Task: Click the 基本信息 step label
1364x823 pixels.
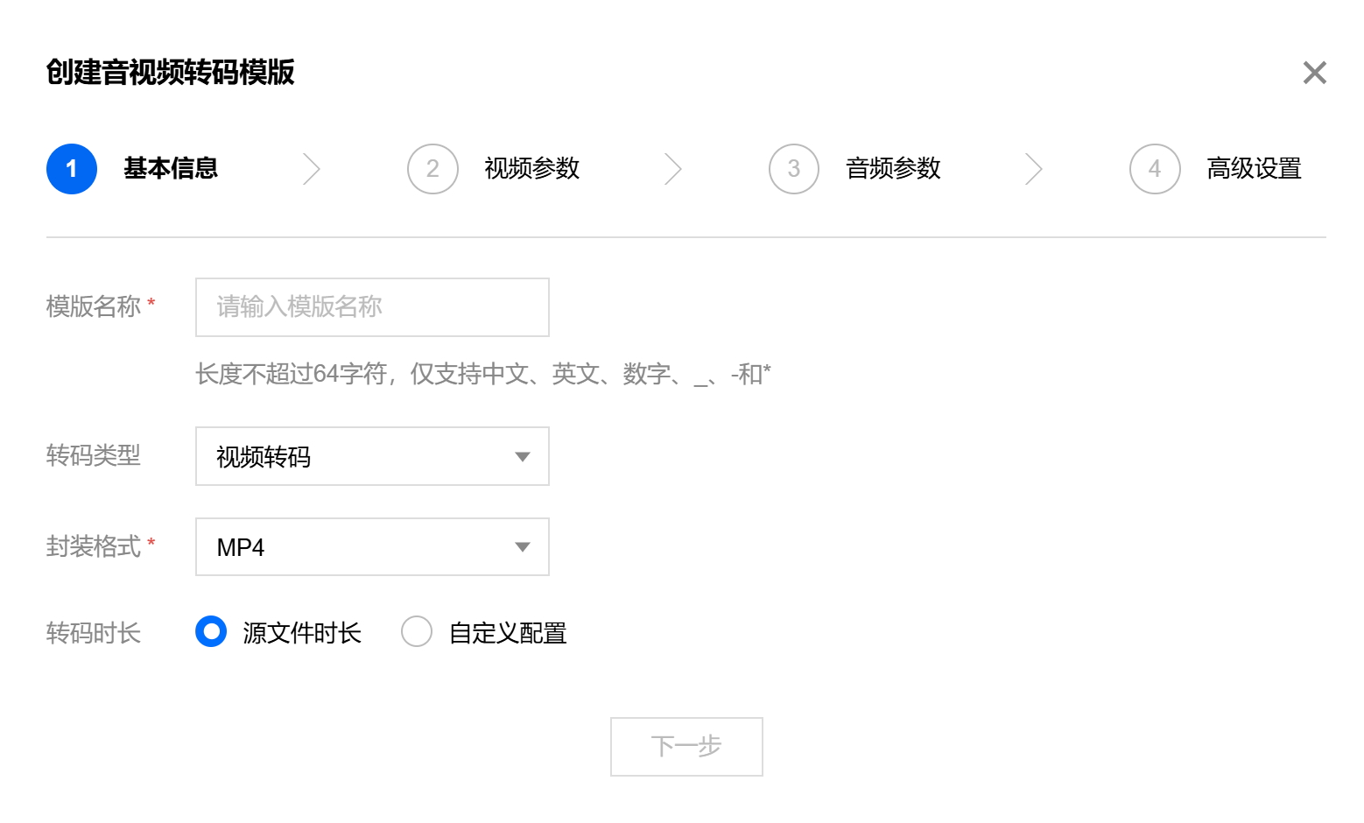Action: (x=171, y=169)
